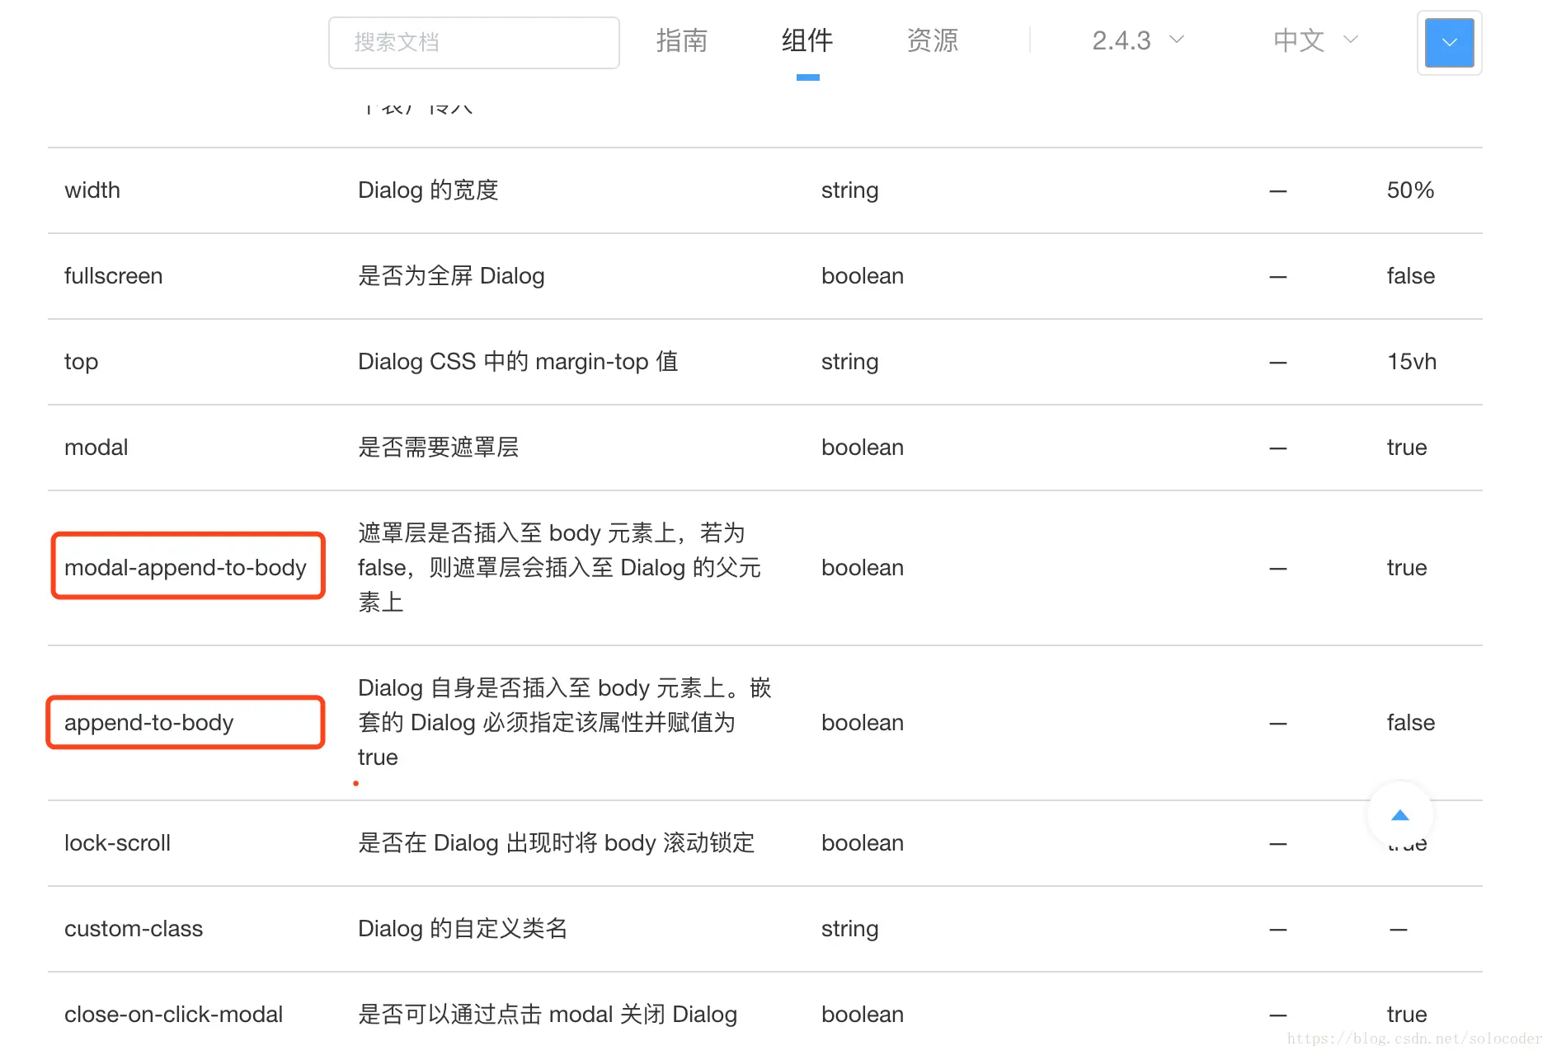Click 'false' default in append-to-body row

(1411, 723)
